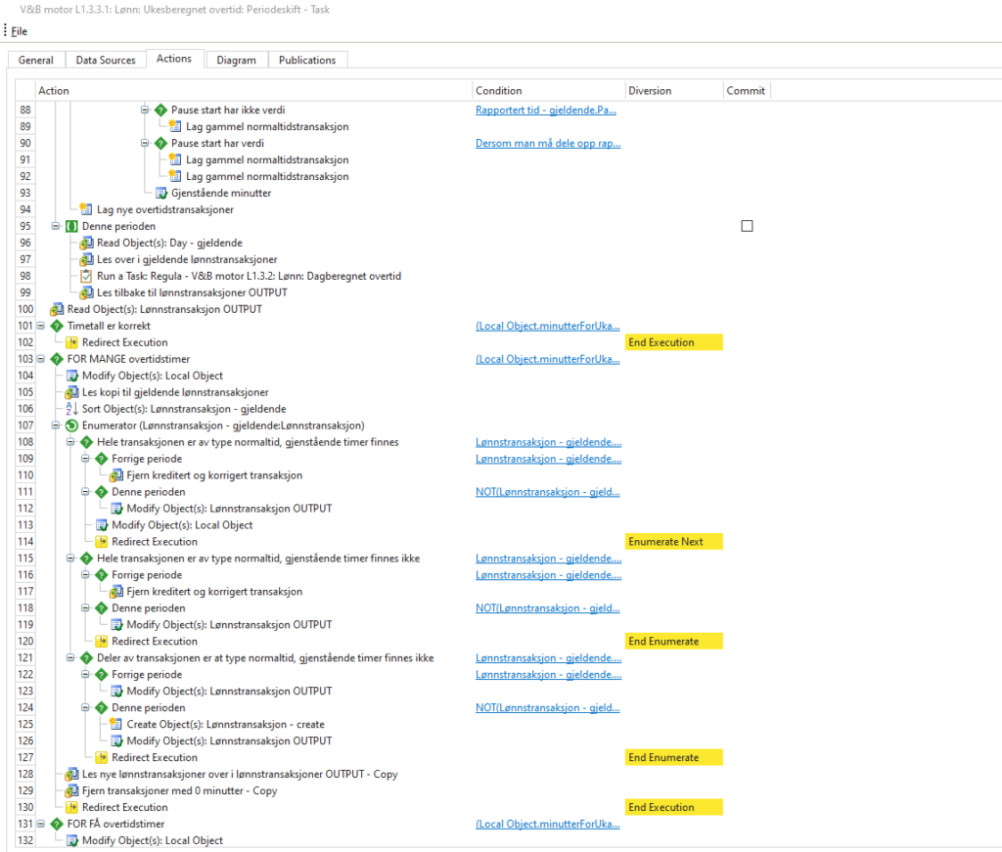
Task: Click the Gjenstående minutter action icon
Action: coord(161,193)
